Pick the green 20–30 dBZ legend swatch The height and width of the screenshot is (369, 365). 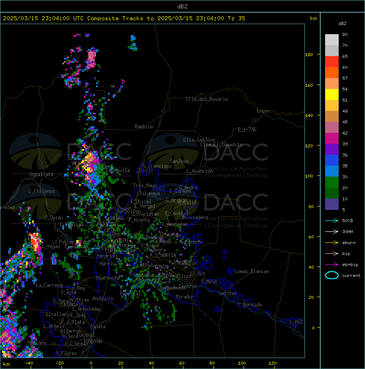click(332, 182)
